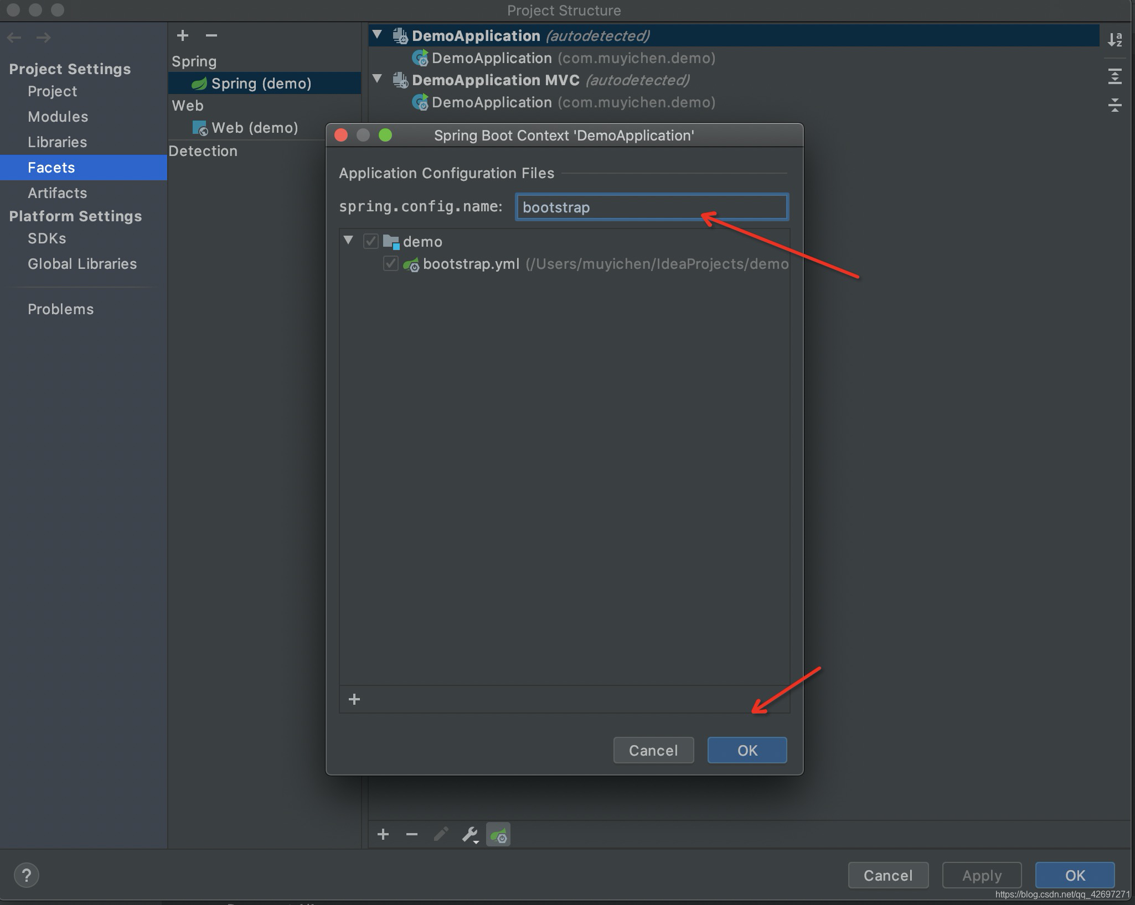Click the edit pencil icon
This screenshot has width=1135, height=905.
click(x=441, y=834)
